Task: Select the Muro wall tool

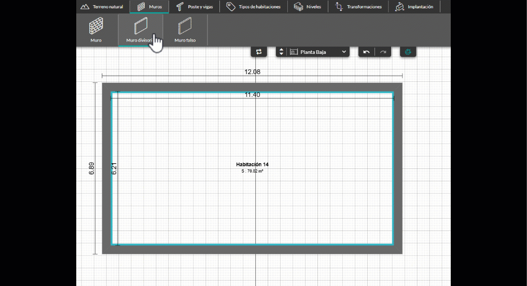Action: pyautogui.click(x=96, y=30)
